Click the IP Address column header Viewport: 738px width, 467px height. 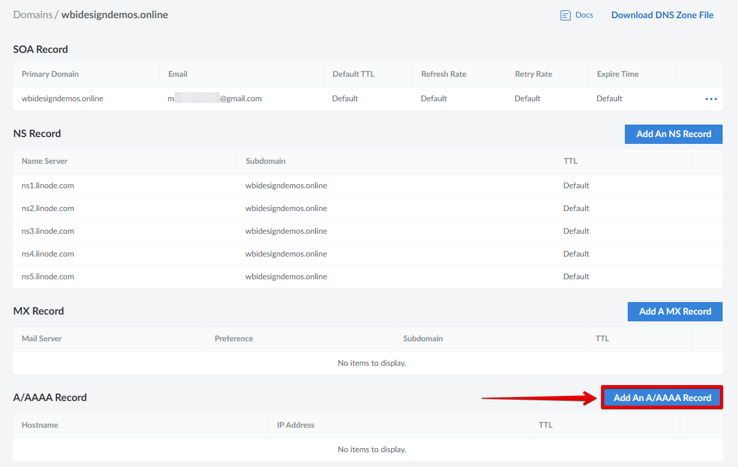(296, 425)
